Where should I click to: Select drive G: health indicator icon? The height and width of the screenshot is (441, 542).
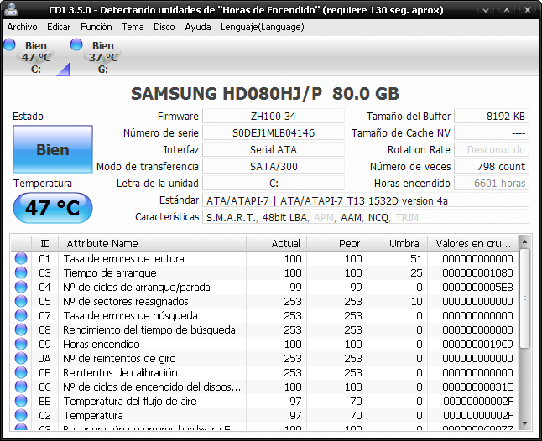click(x=76, y=45)
